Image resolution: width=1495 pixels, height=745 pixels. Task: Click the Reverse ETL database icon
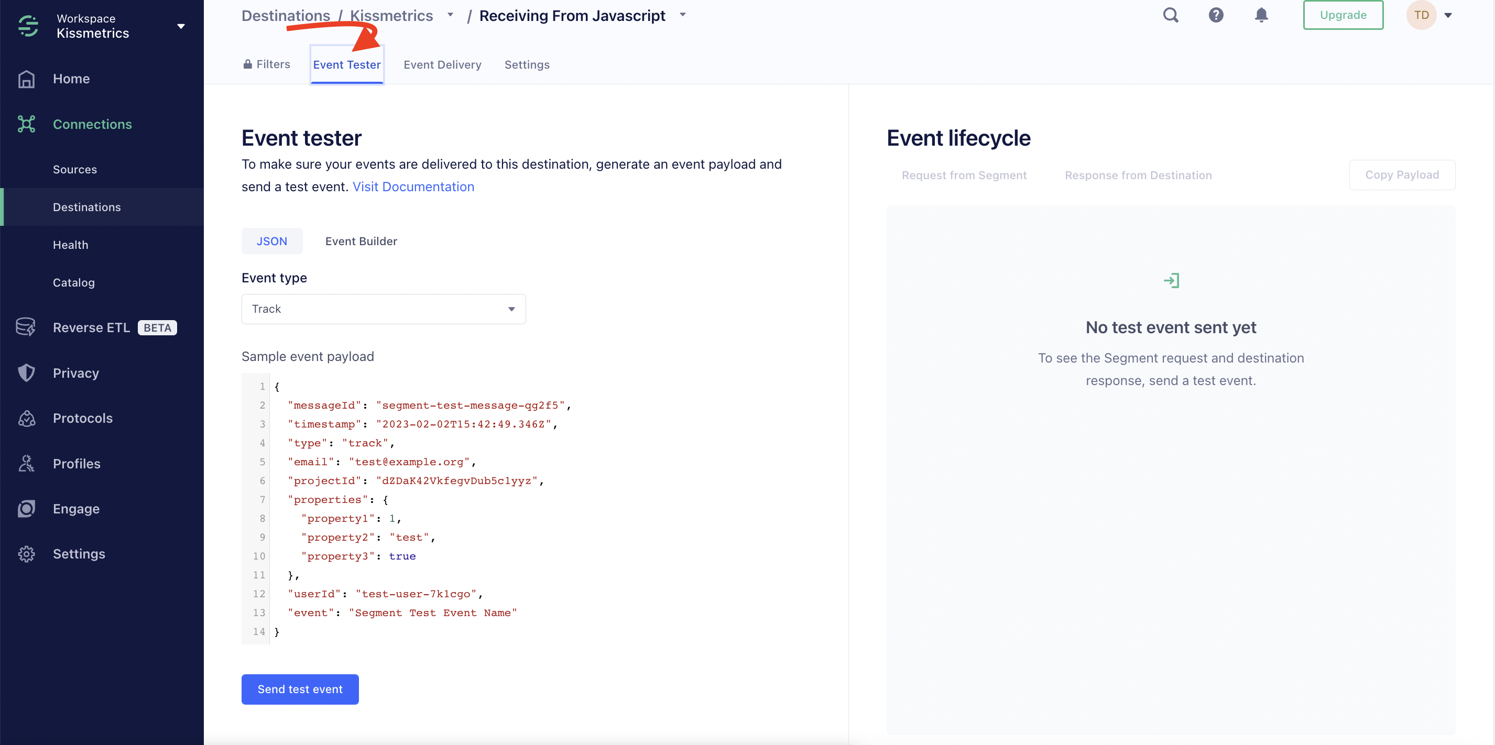tap(26, 327)
